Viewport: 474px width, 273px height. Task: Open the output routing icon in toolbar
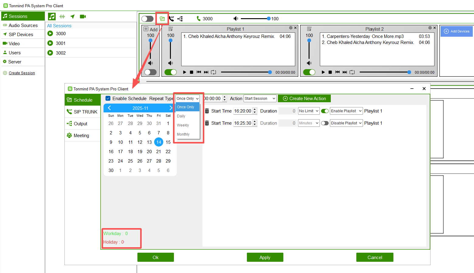tap(180, 19)
